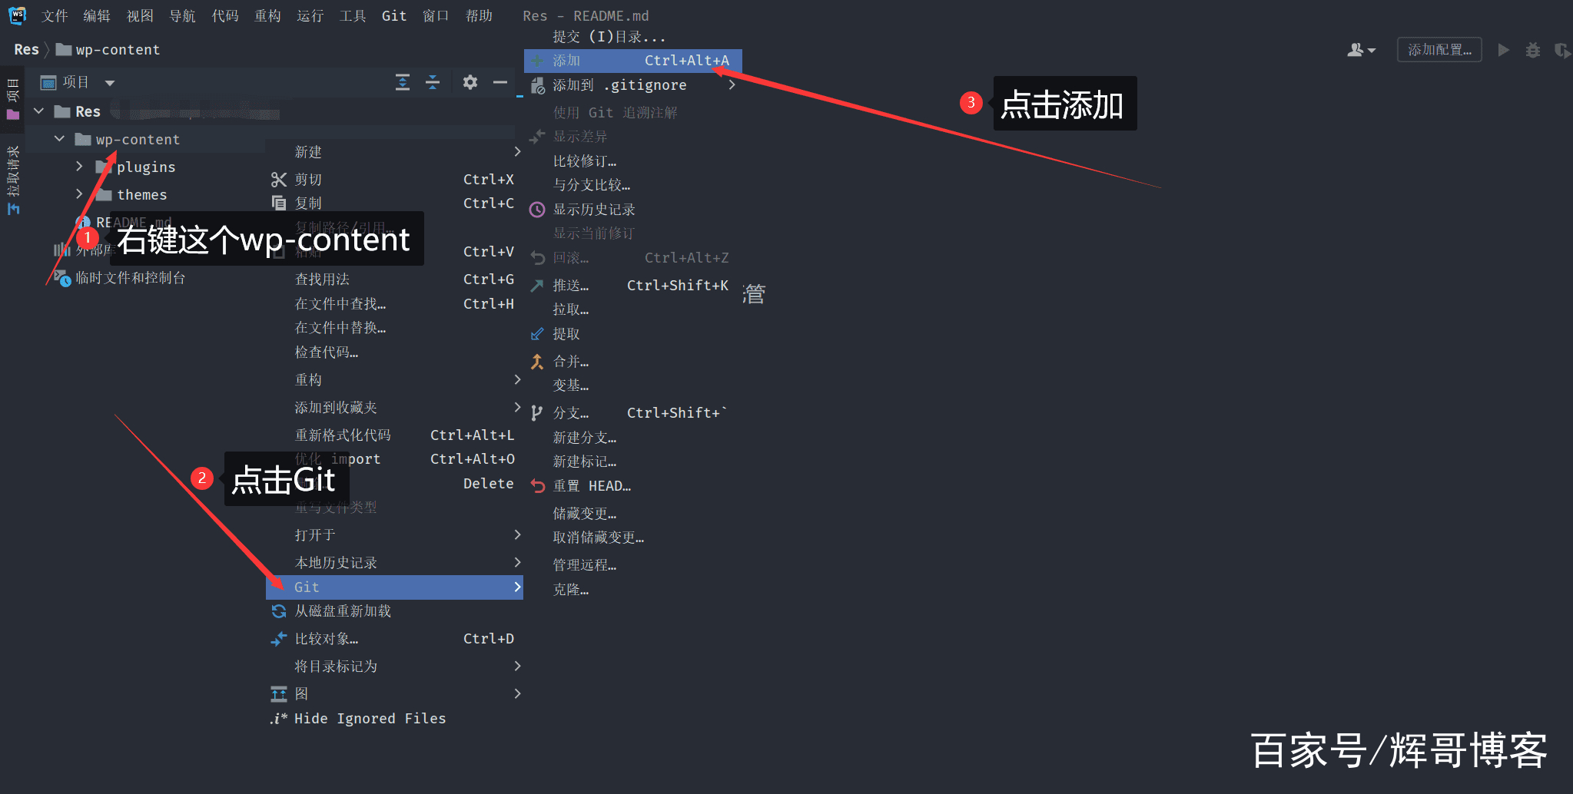Hide the project panel with minus icon
Viewport: 1573px width, 794px height.
[x=500, y=82]
